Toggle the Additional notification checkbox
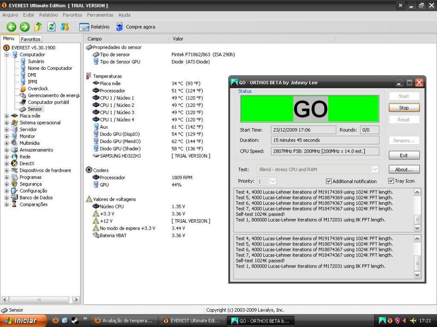Image resolution: width=437 pixels, height=327 pixels. pos(329,181)
